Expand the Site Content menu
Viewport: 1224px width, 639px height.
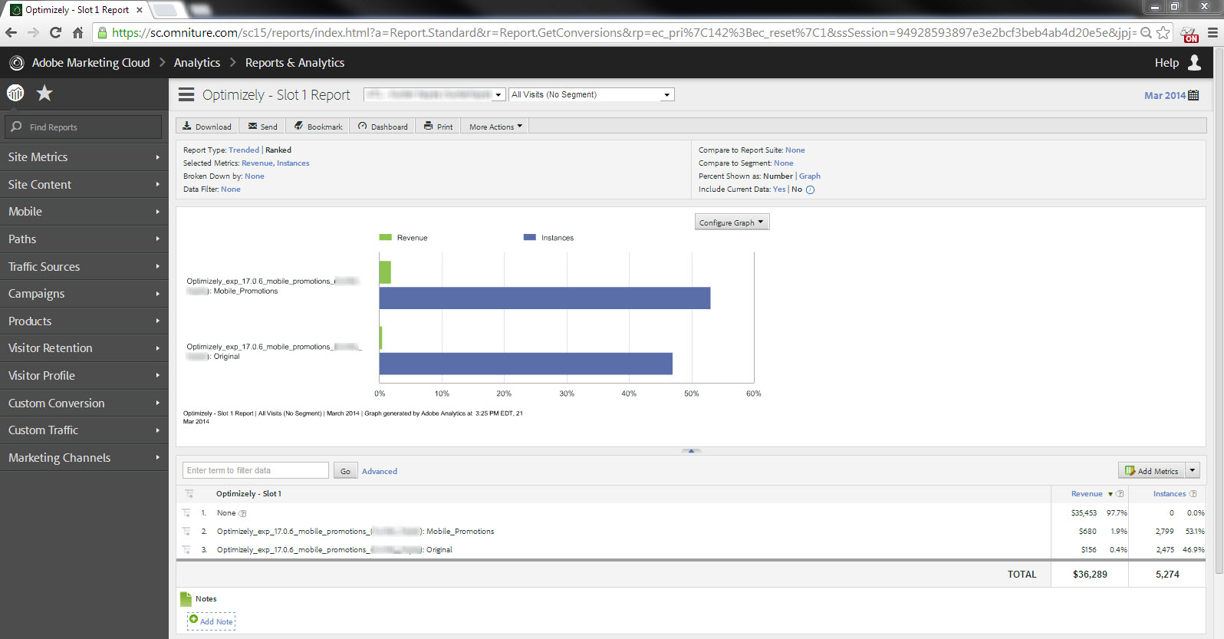click(x=84, y=184)
